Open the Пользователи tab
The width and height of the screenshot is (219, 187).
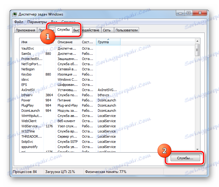(x=127, y=30)
